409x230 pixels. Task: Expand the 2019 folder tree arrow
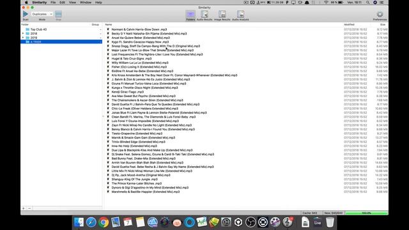click(x=23, y=38)
